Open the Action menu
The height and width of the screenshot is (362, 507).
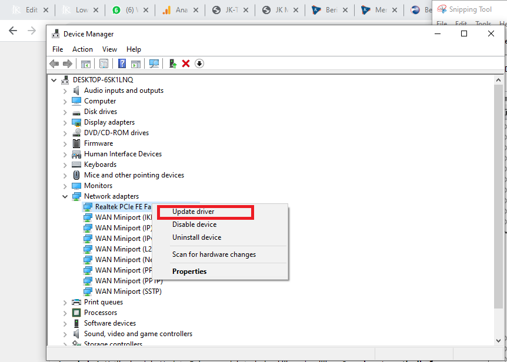[x=82, y=49]
